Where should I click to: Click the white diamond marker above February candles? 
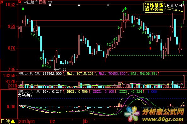click(79, 5)
